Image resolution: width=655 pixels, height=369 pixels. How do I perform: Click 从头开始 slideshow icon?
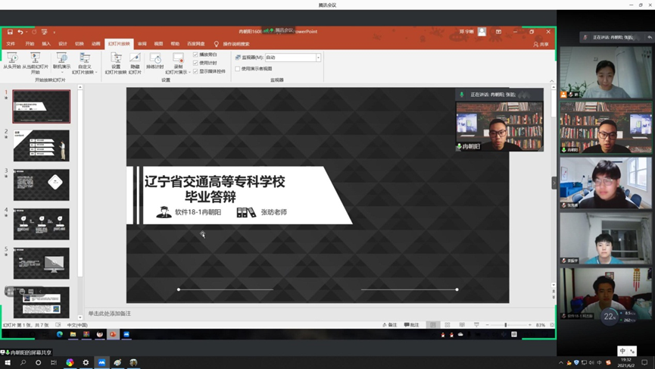(x=11, y=61)
